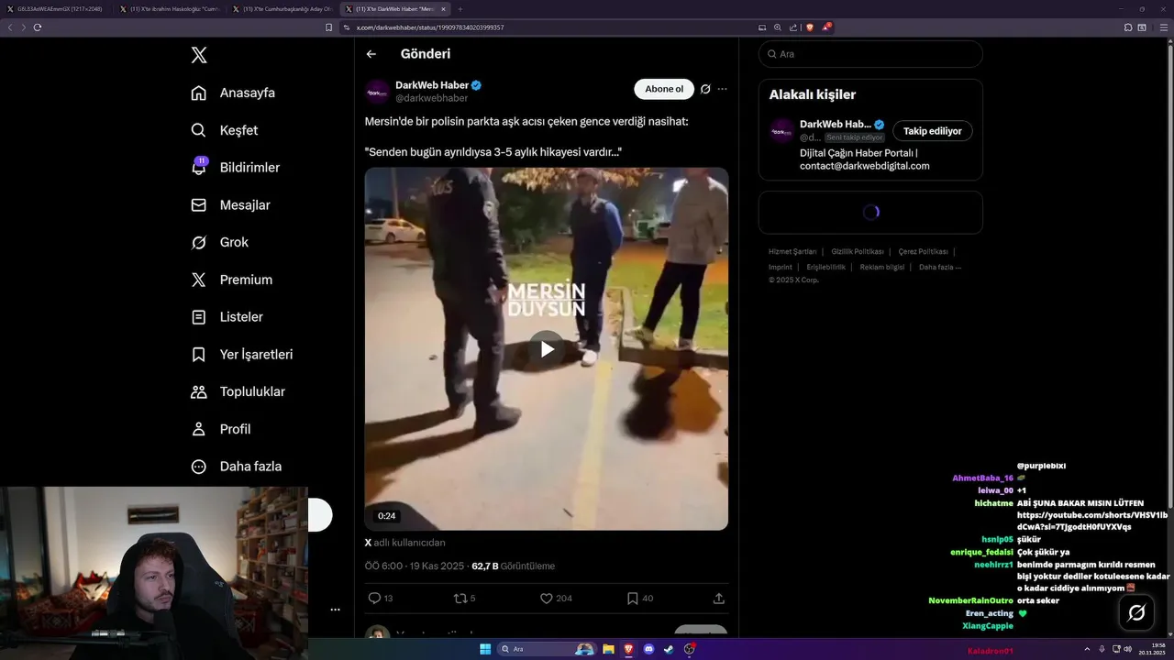Click the X logo in sidebar
This screenshot has width=1174, height=660.
pyautogui.click(x=199, y=55)
